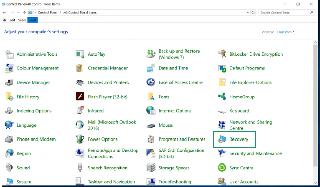
Task: Click the Phone and Modem link
Action: 36,139
